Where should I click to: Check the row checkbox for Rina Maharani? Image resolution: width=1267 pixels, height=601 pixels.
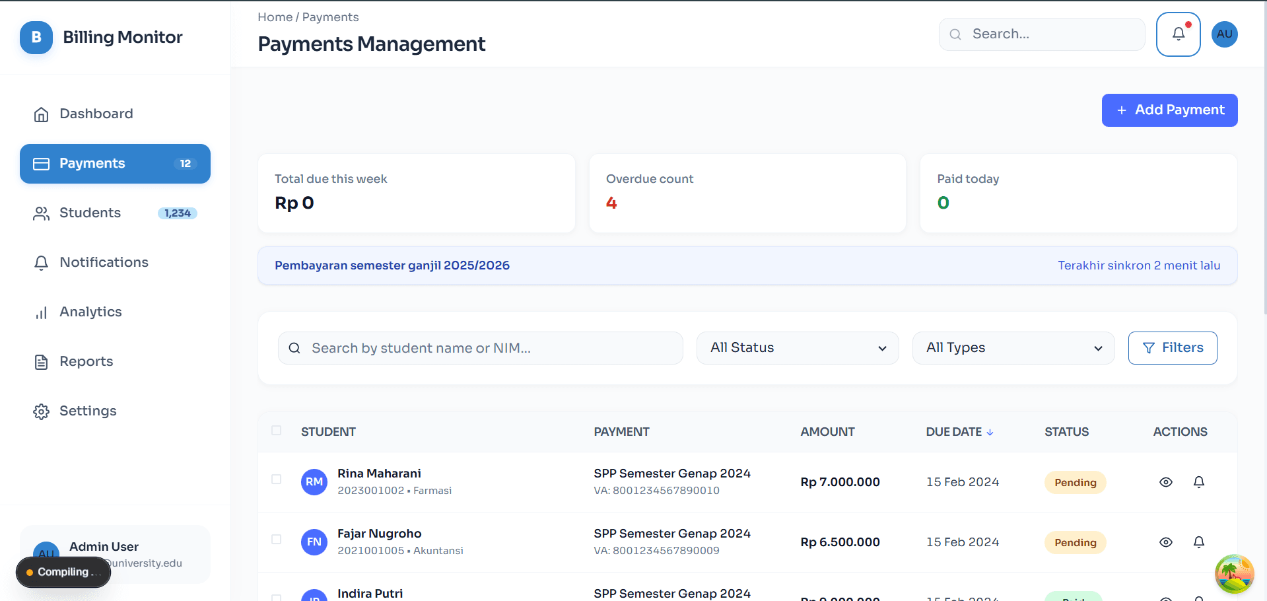pos(277,481)
